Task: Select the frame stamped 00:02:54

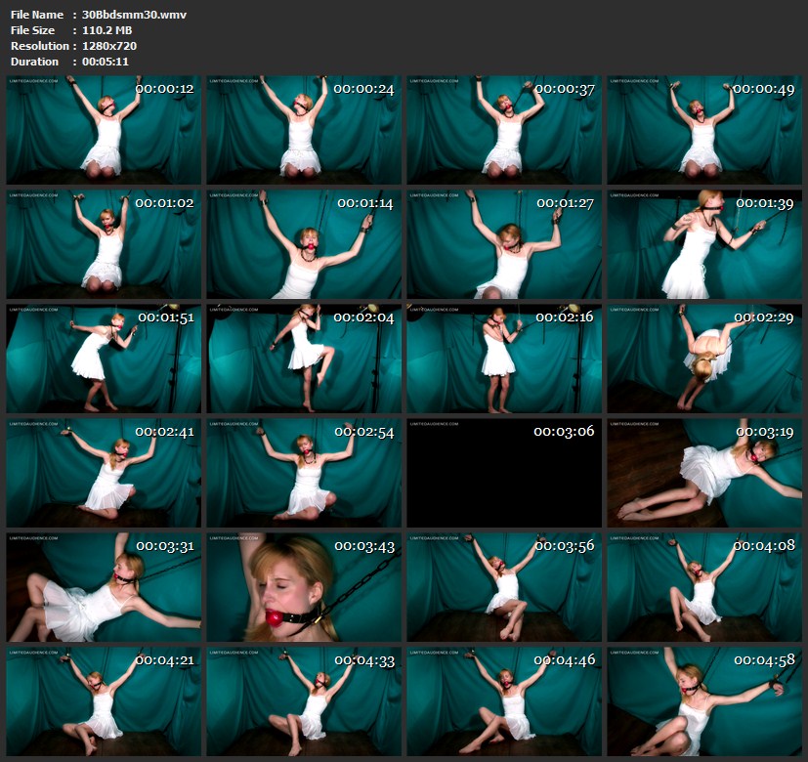Action: coord(304,473)
